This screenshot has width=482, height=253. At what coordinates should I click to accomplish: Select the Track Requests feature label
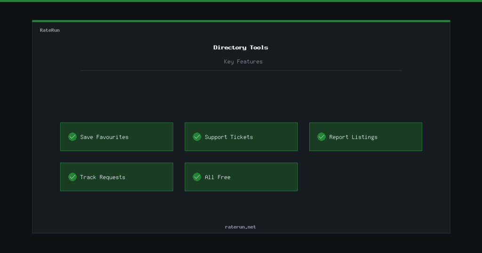(103, 177)
